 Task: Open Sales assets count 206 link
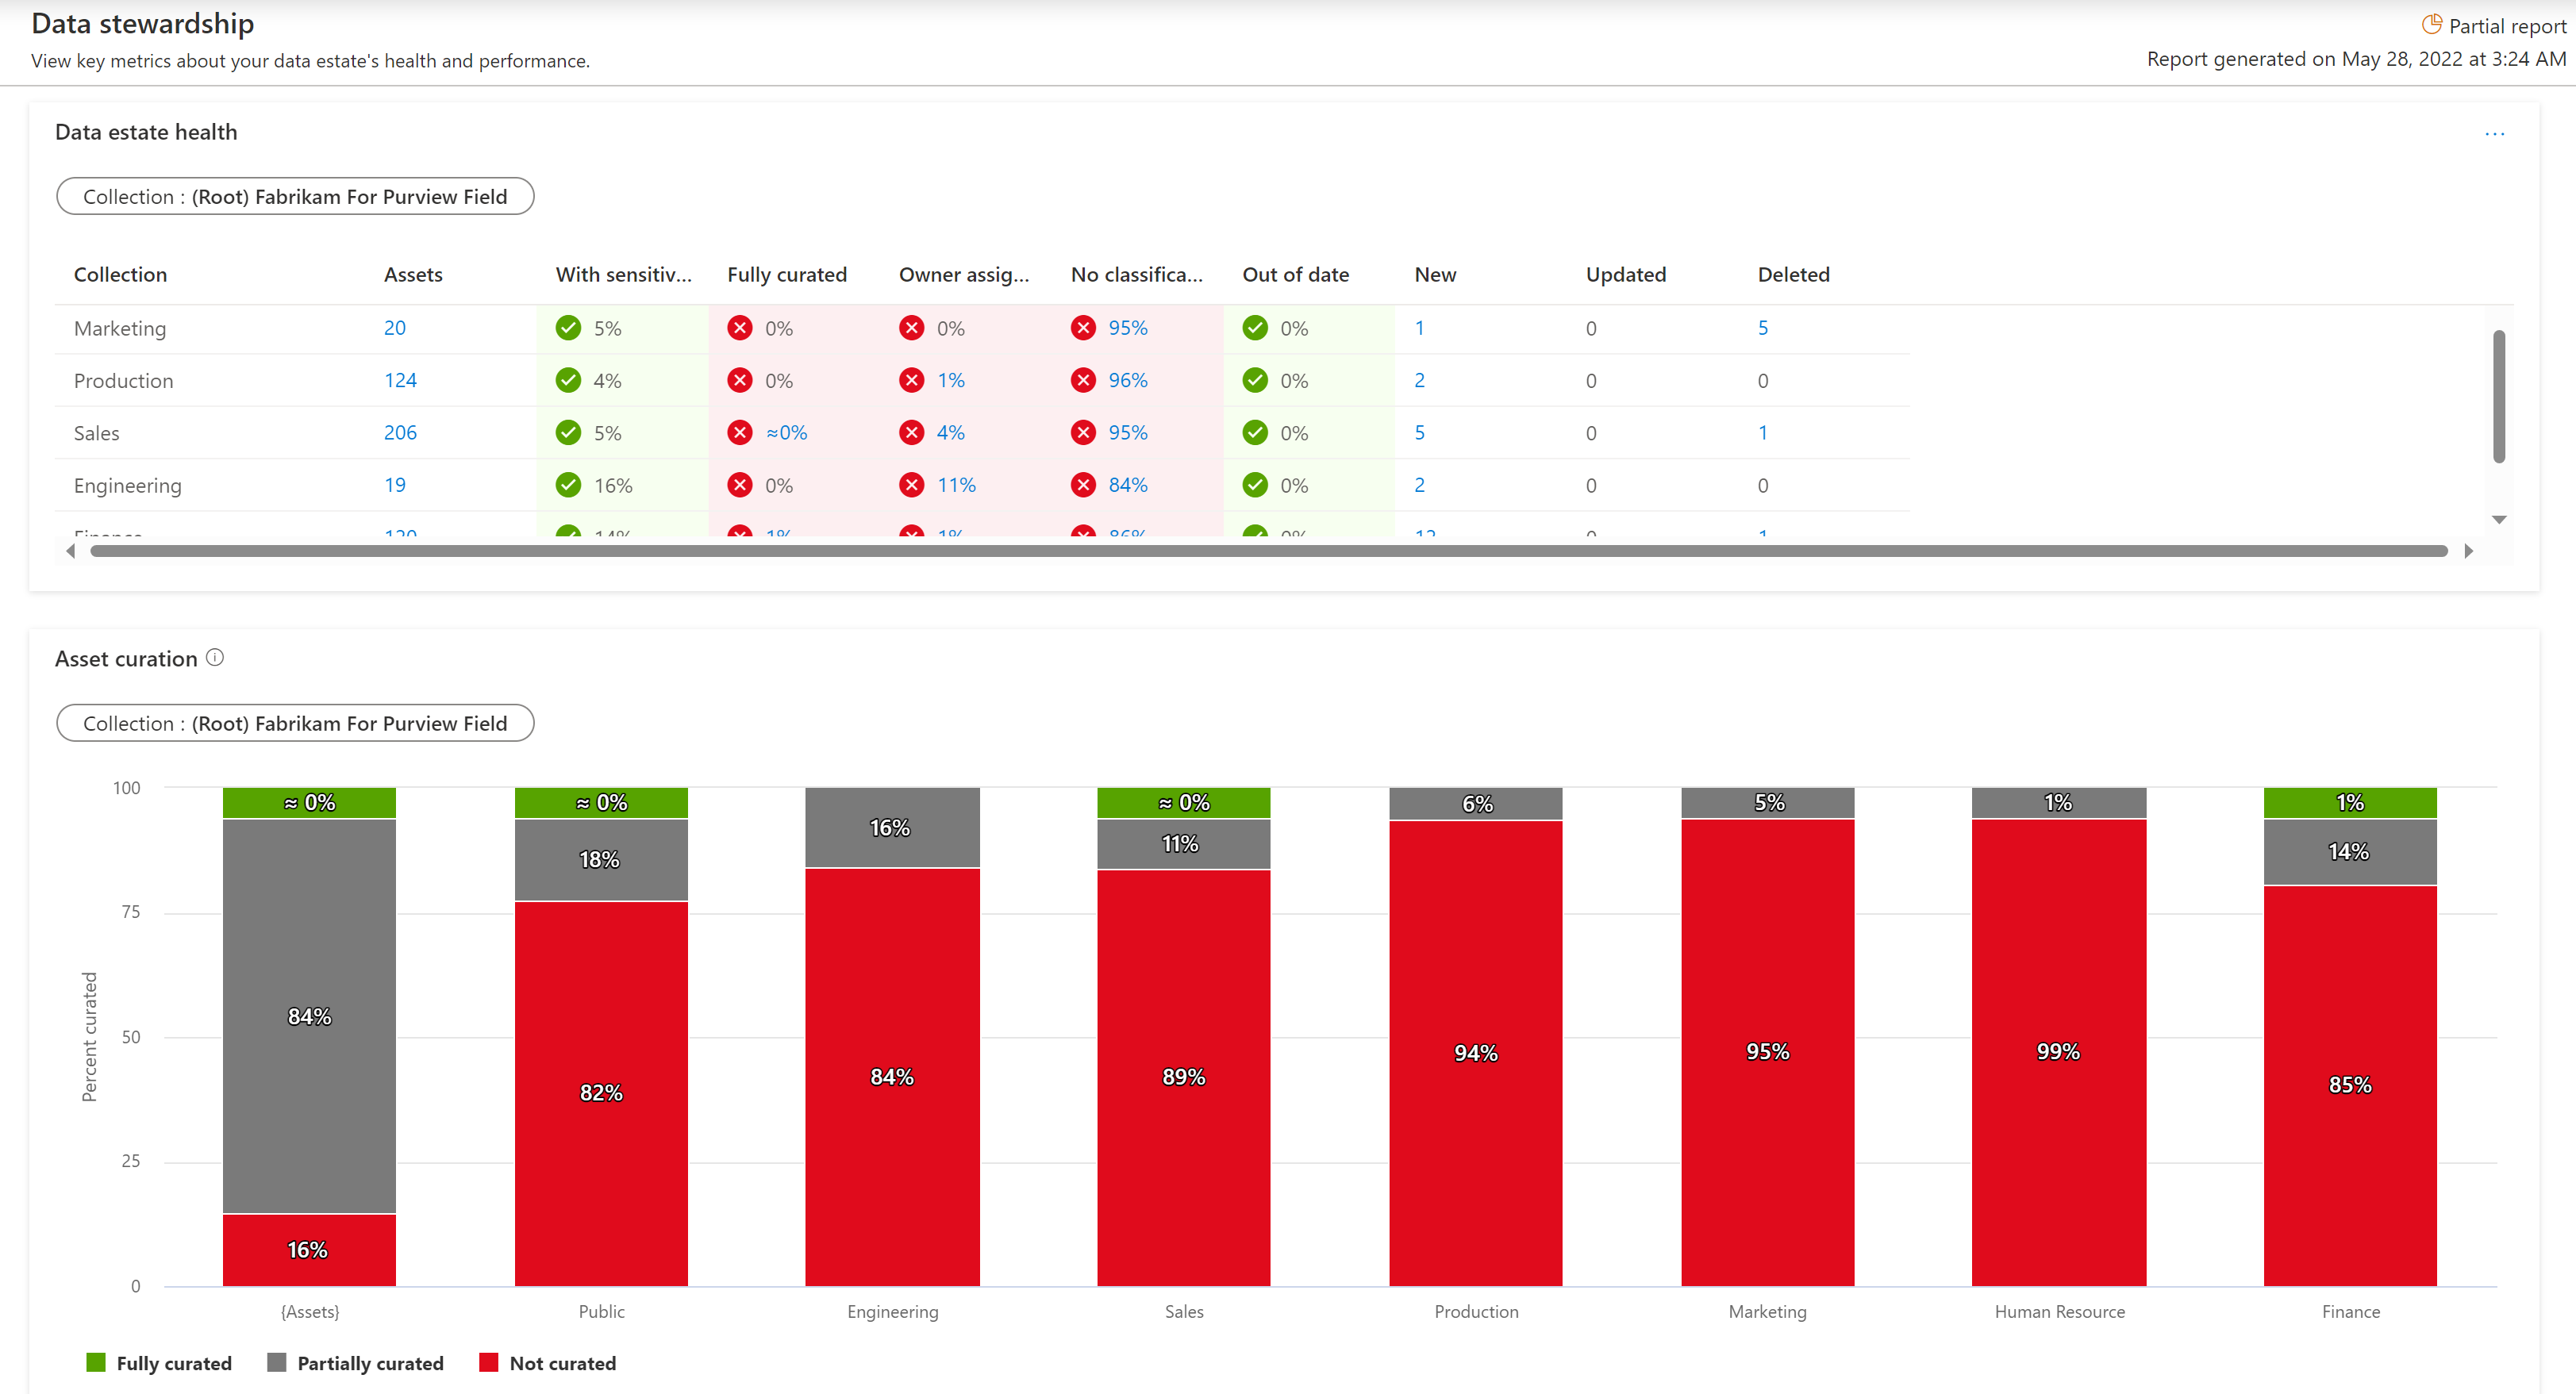click(400, 432)
